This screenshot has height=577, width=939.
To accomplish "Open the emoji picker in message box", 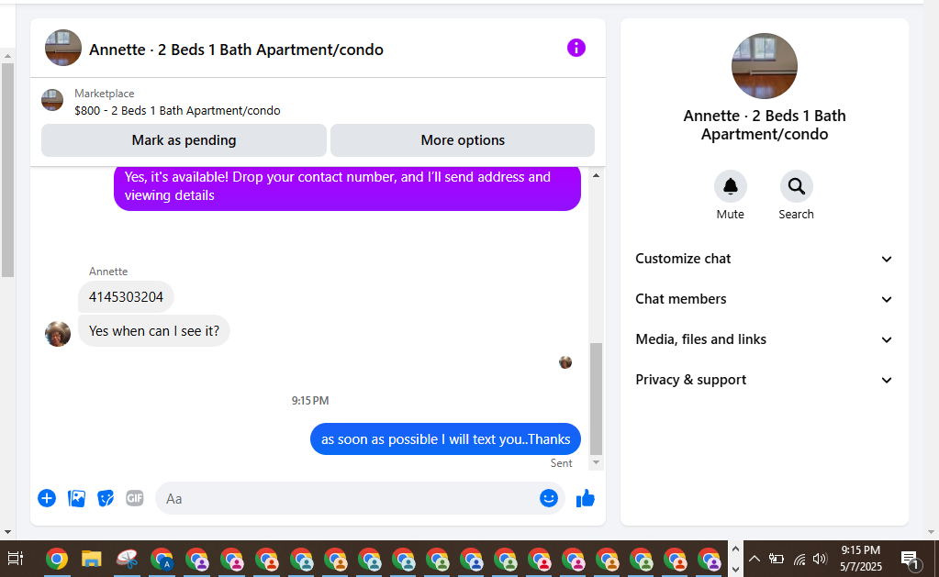I will point(549,498).
